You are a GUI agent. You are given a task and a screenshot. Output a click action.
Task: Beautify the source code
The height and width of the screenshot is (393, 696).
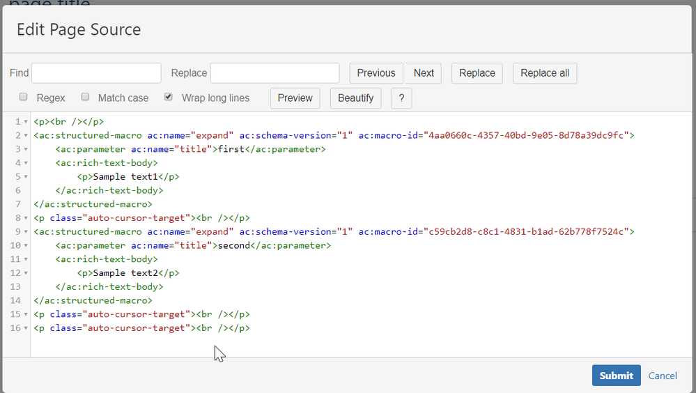pos(355,98)
